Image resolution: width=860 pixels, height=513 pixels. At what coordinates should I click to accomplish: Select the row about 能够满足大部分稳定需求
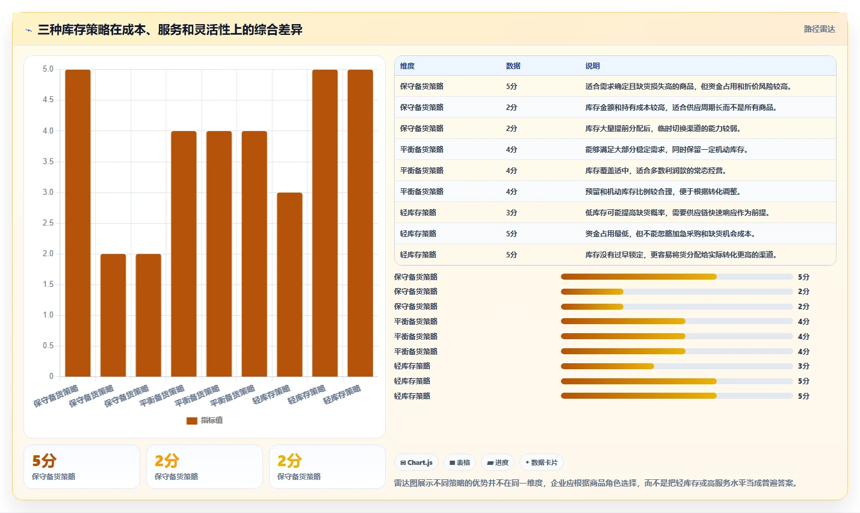coord(615,150)
